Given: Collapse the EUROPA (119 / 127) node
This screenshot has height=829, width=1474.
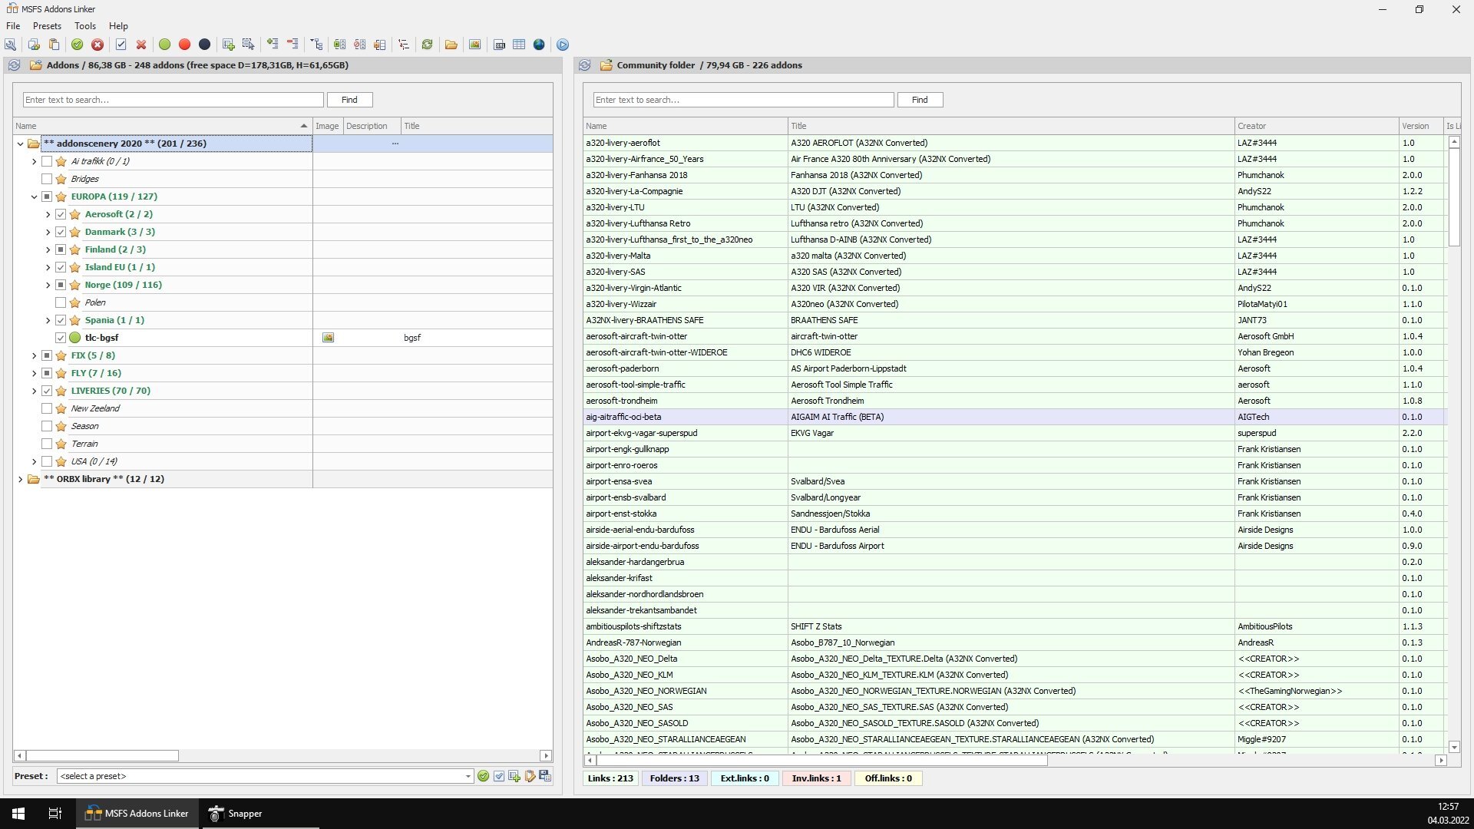Looking at the screenshot, I should tap(34, 197).
